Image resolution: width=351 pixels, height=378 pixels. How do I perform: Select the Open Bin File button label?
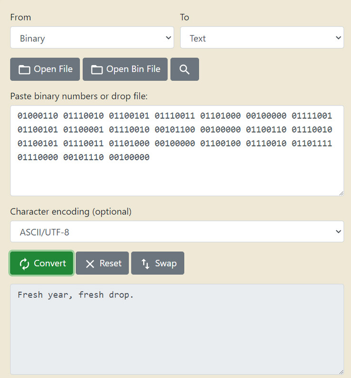click(133, 69)
